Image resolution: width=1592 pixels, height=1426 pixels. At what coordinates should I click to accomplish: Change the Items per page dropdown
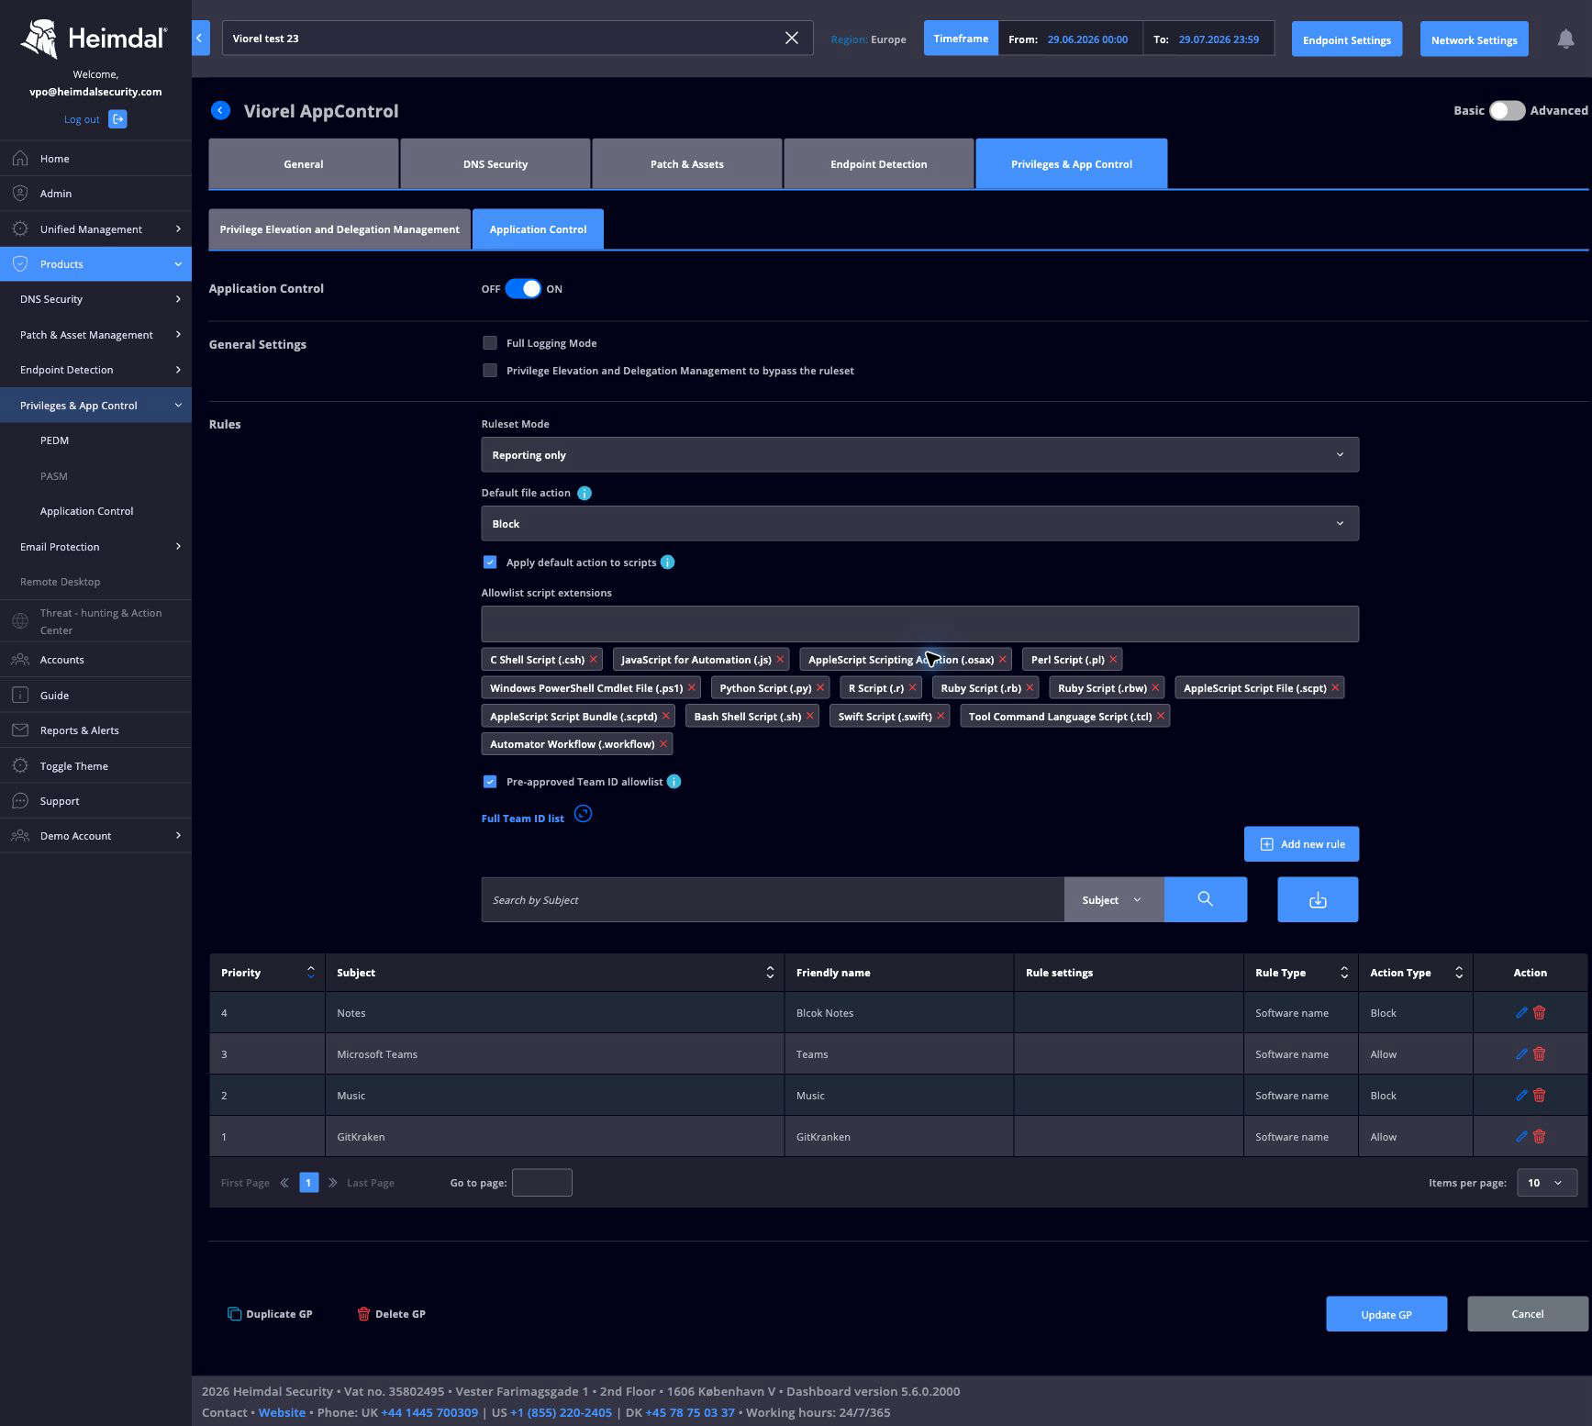click(1547, 1183)
